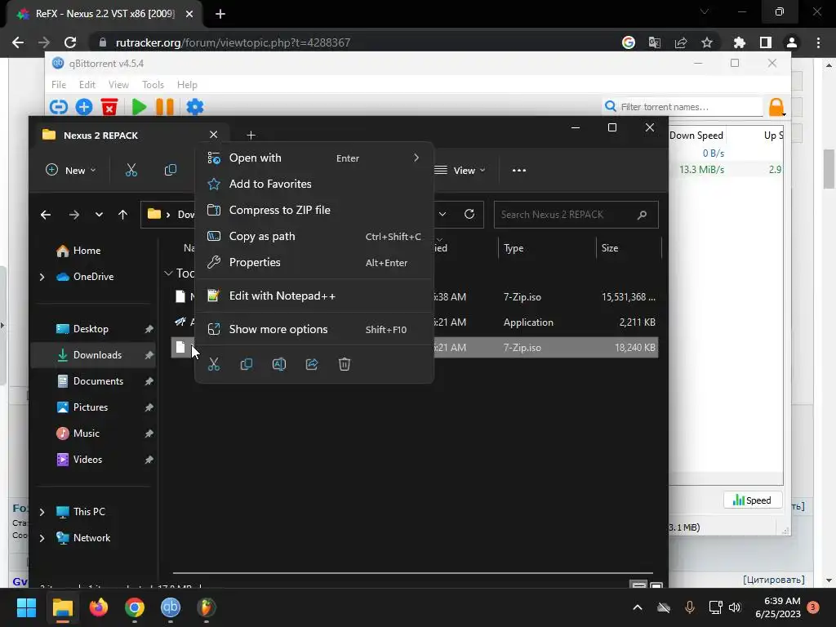Click the Explorer Back arrow
Image resolution: width=836 pixels, height=627 pixels.
click(46, 215)
